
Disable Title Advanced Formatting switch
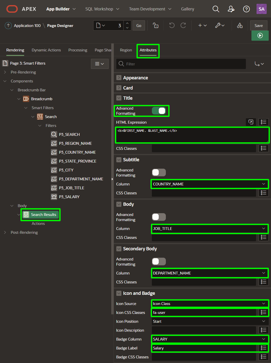(x=159, y=111)
